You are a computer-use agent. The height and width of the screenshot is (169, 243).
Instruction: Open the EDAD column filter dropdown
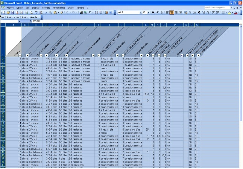point(19,55)
